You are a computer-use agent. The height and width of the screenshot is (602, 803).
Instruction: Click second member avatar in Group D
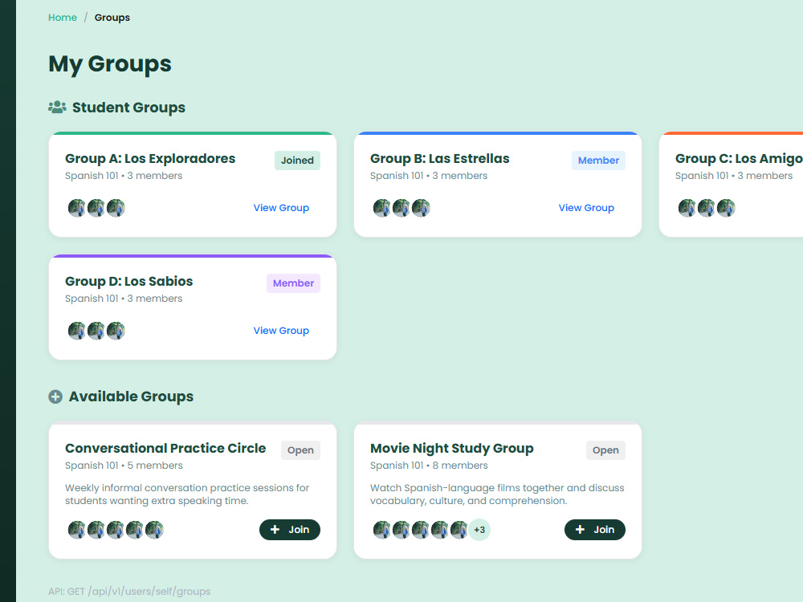click(x=96, y=331)
